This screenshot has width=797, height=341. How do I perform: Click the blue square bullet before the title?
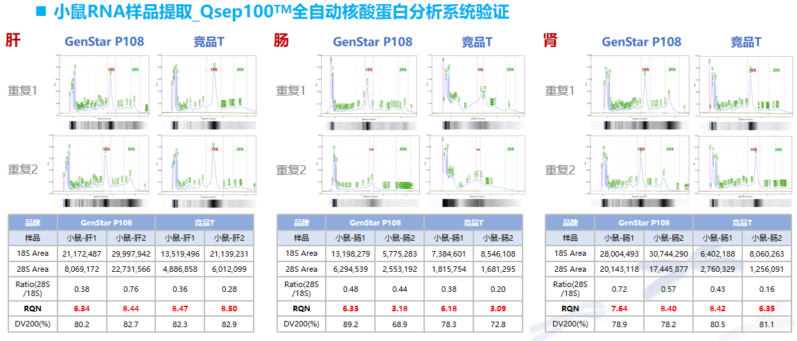coord(40,11)
